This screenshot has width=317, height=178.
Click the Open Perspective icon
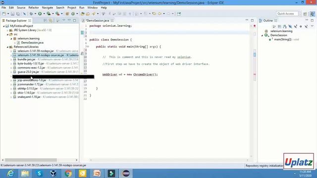(305, 14)
